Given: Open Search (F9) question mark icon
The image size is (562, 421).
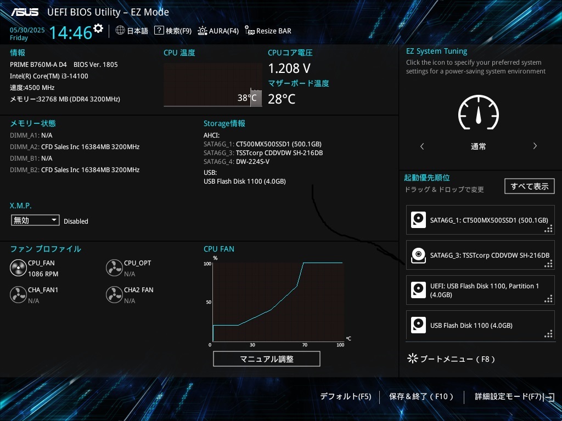Looking at the screenshot, I should point(159,30).
